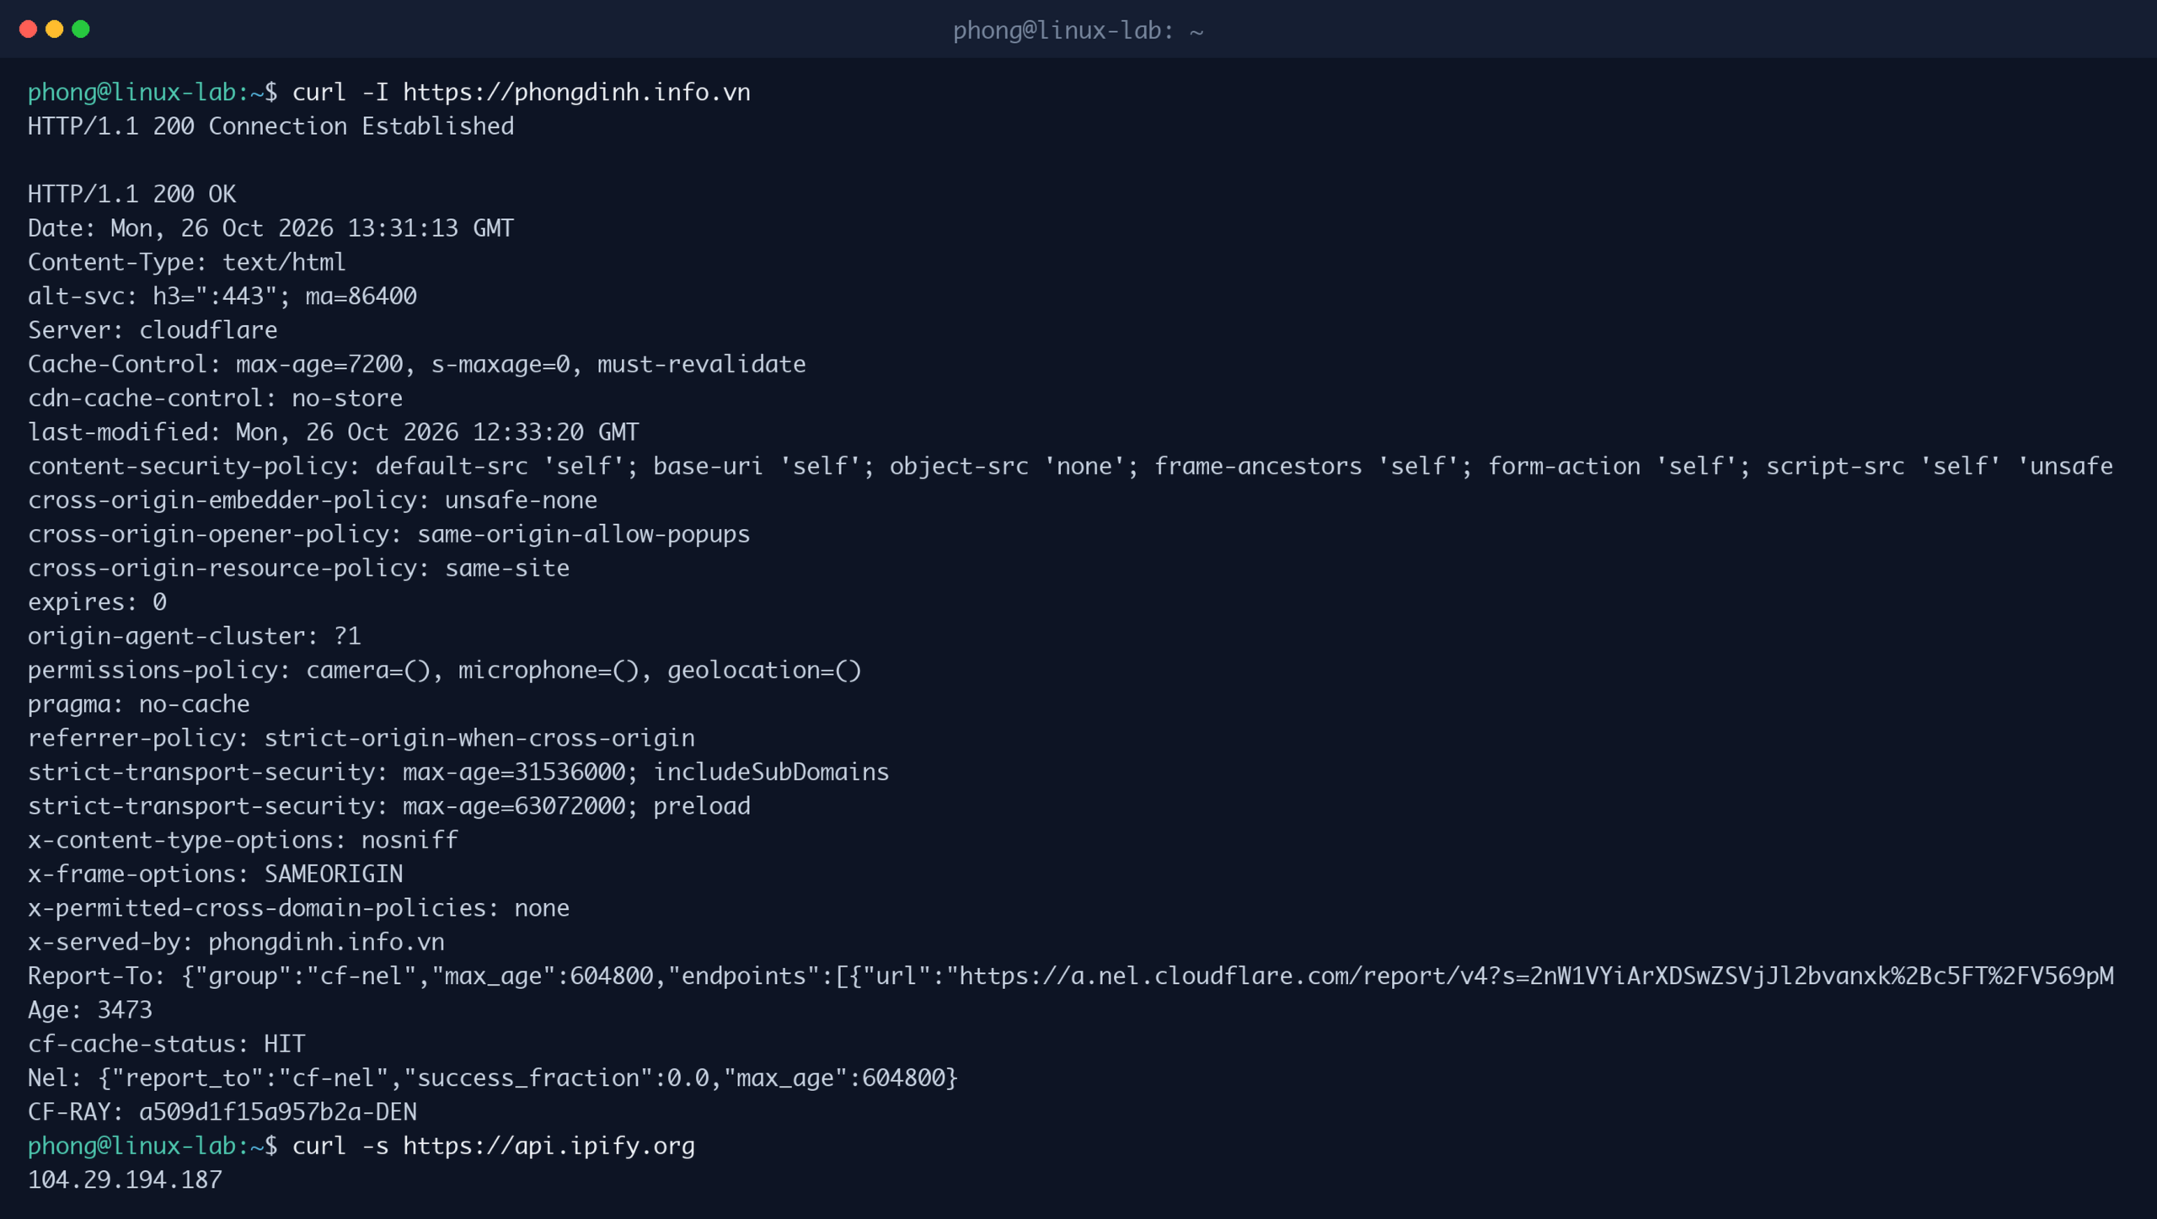
Task: Click 'x-permitted-cross-domain-policies: none' line
Action: coord(298,908)
